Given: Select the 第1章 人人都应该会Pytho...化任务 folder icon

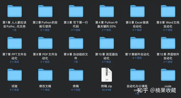Looking at the screenshot, I should pyautogui.click(x=15, y=11).
